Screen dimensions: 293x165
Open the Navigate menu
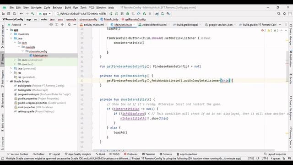36,8
